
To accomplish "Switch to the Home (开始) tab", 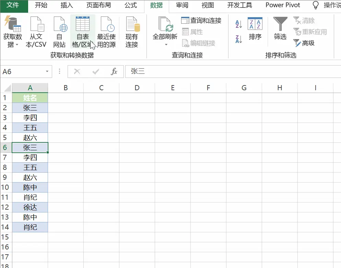I will (x=41, y=5).
